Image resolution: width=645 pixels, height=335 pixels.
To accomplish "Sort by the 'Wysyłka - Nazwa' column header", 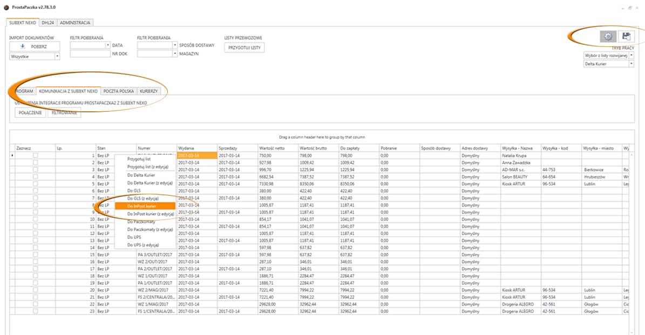I will (521, 148).
